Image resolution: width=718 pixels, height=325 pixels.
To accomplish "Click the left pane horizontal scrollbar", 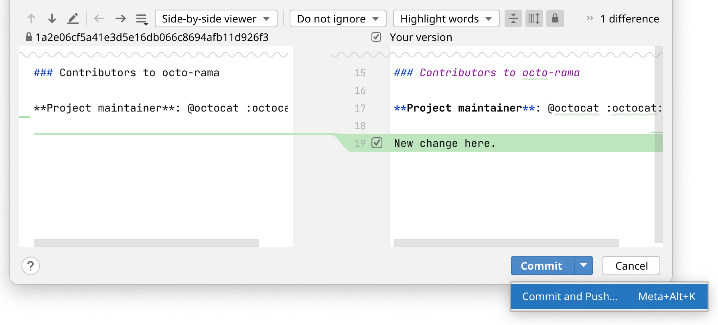I will click(146, 243).
